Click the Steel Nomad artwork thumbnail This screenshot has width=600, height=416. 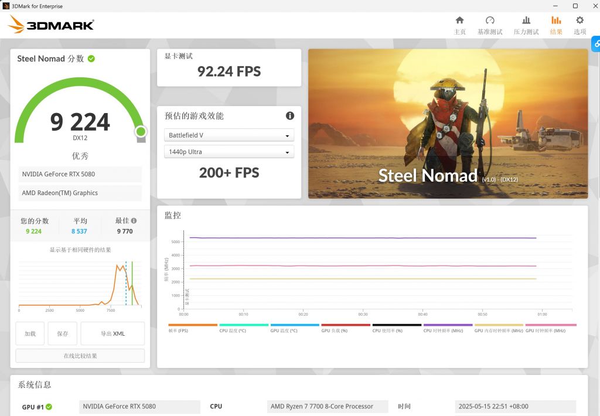coord(448,124)
